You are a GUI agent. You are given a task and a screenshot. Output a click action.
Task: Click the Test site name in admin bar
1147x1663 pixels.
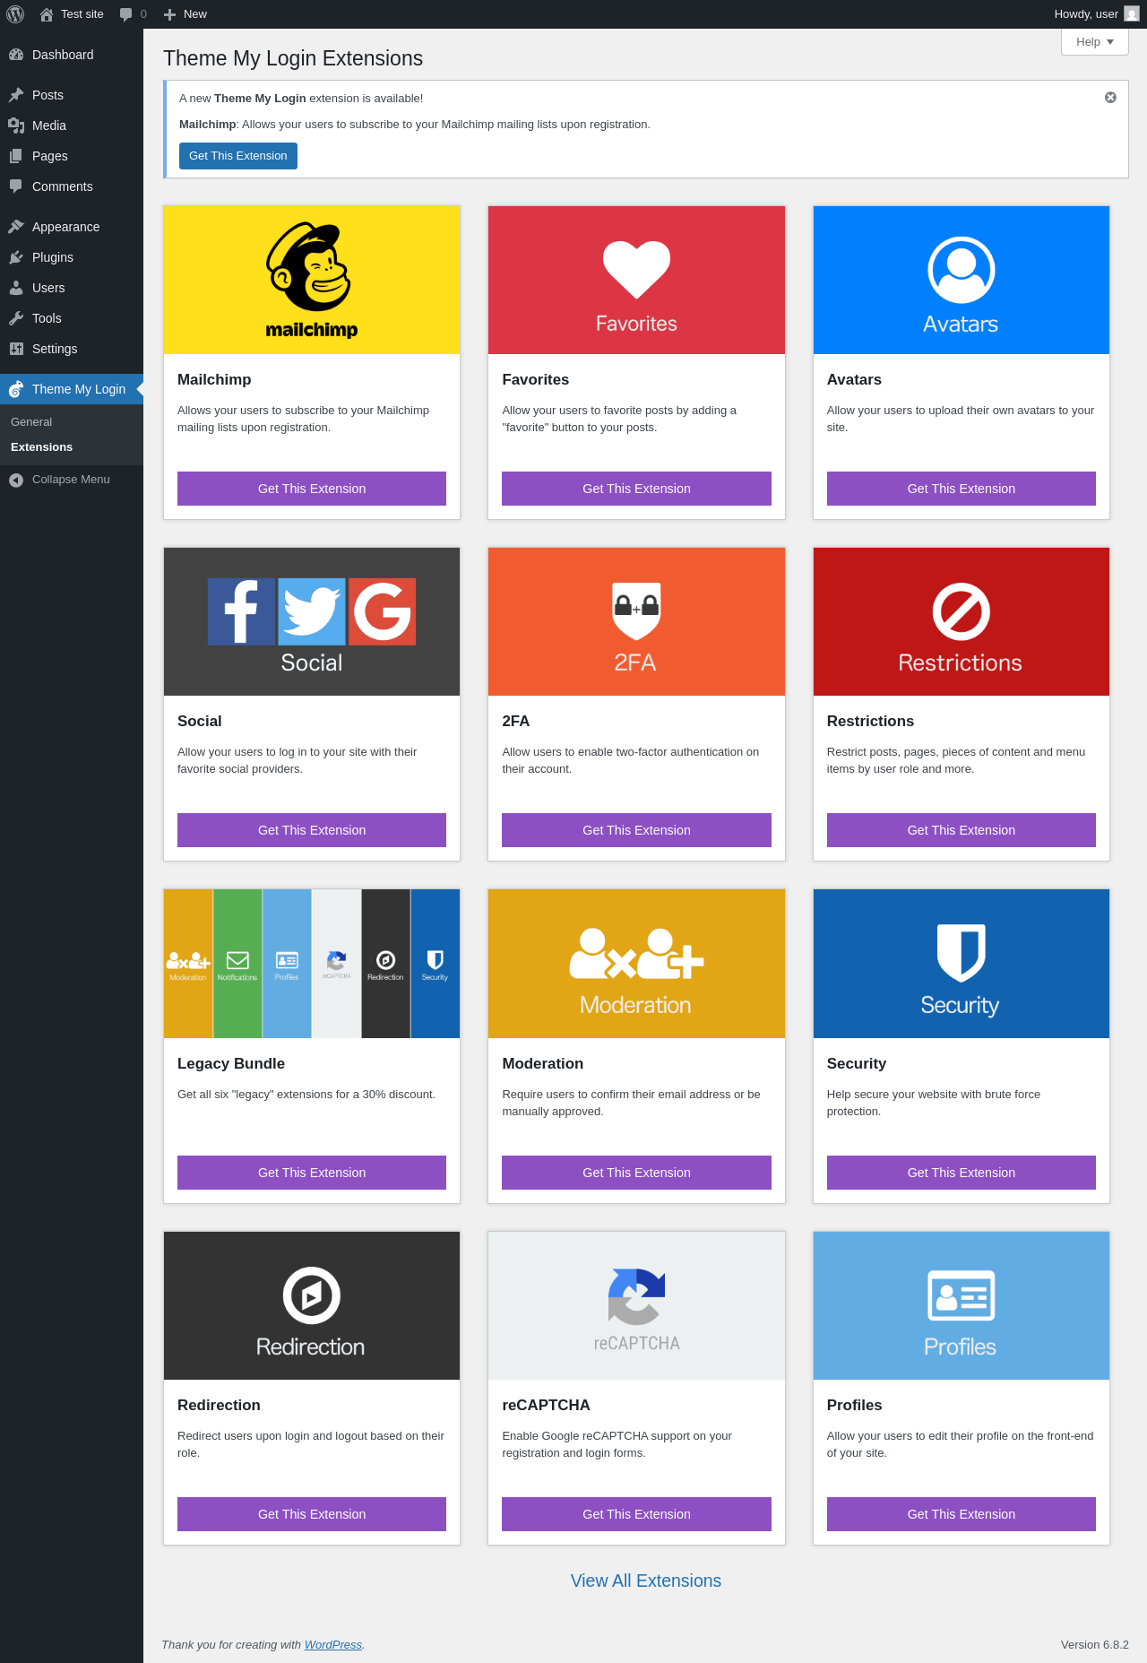[x=82, y=14]
